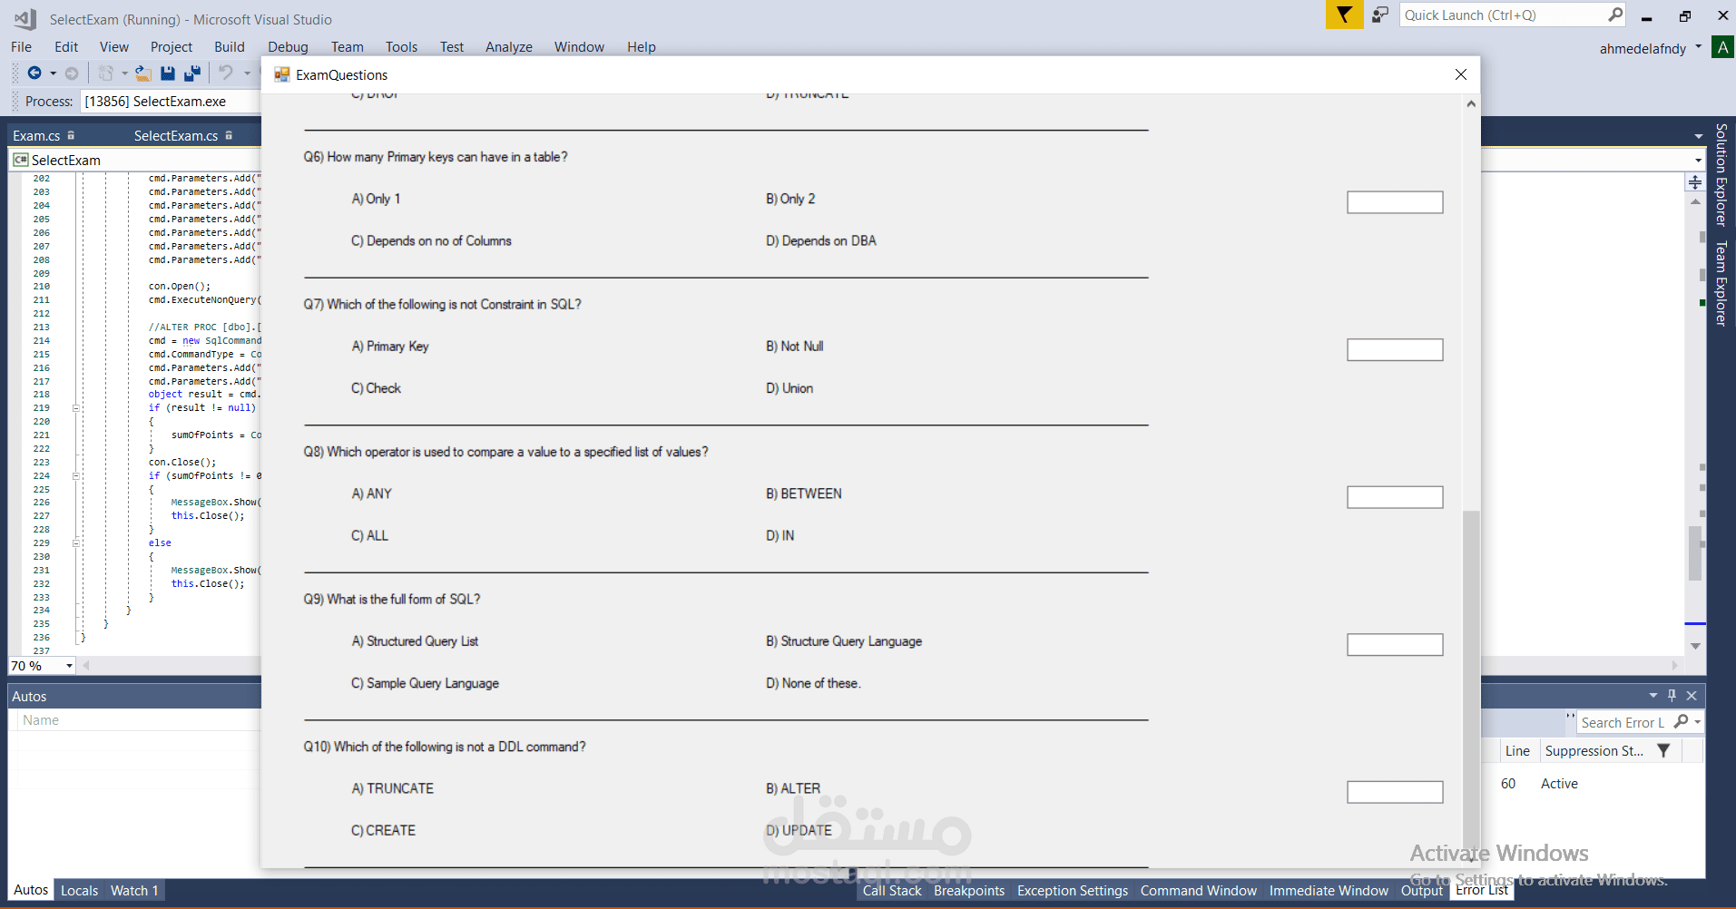The image size is (1736, 909).
Task: Open the Output tab
Action: click(x=1422, y=890)
